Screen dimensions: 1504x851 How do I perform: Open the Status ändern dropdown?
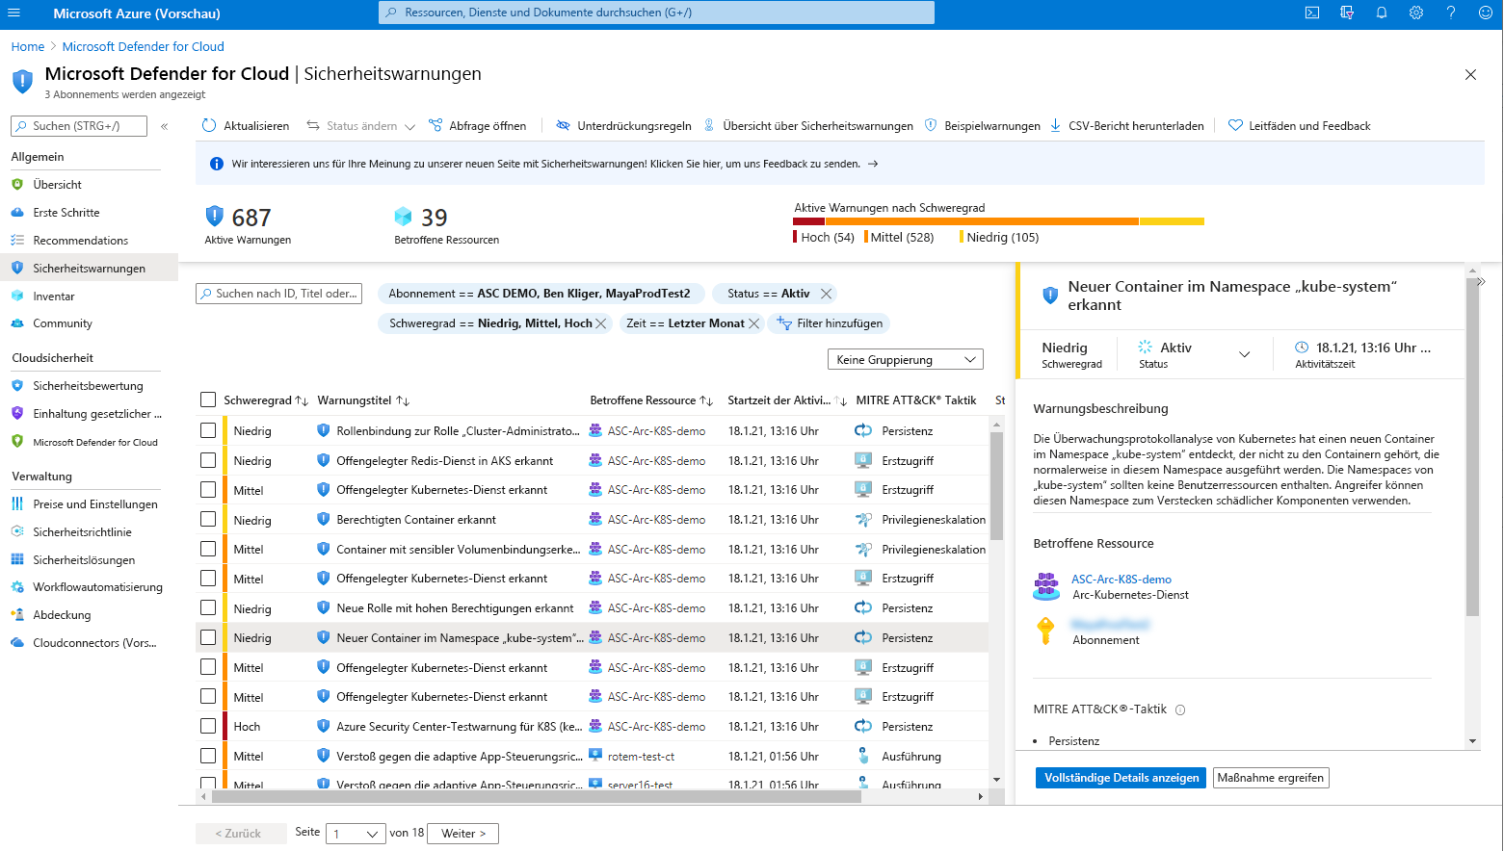pyautogui.click(x=361, y=126)
